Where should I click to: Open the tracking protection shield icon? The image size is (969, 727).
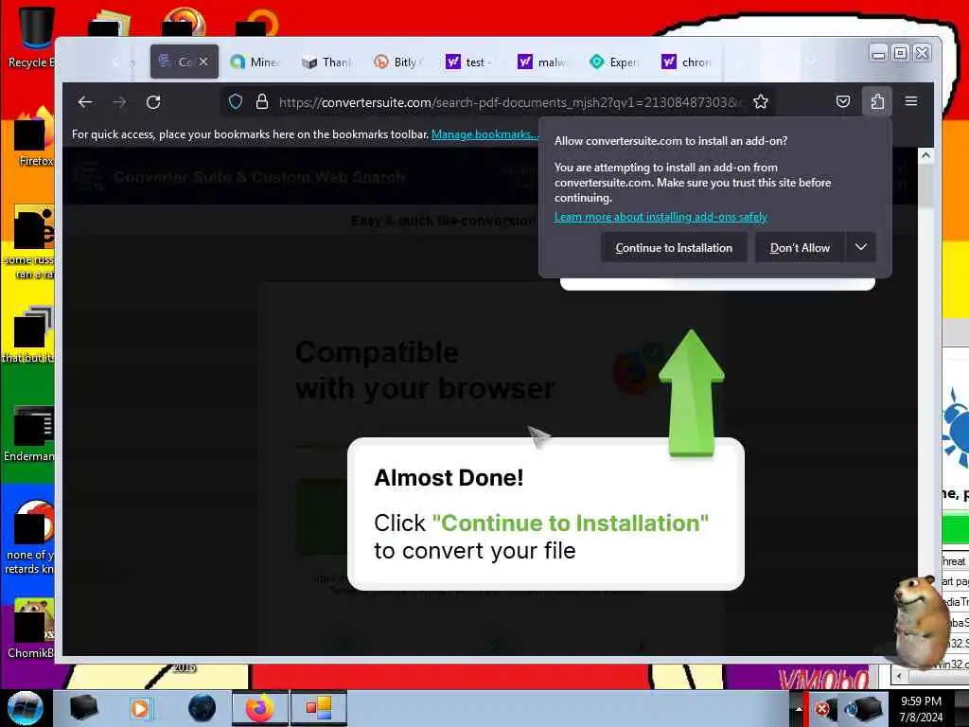pos(236,102)
